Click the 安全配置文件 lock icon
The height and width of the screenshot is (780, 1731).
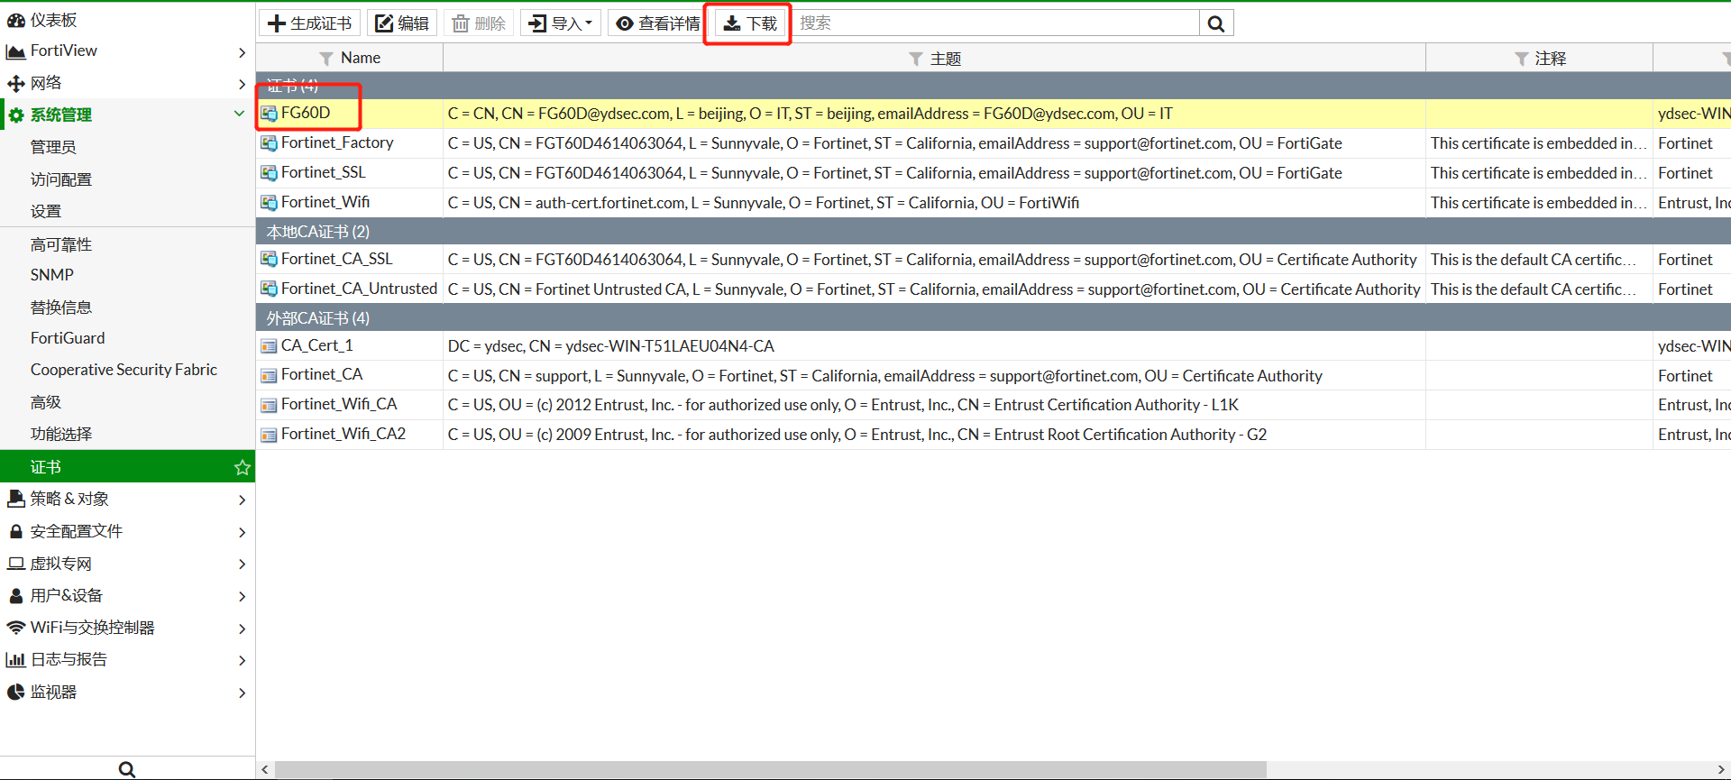point(15,531)
